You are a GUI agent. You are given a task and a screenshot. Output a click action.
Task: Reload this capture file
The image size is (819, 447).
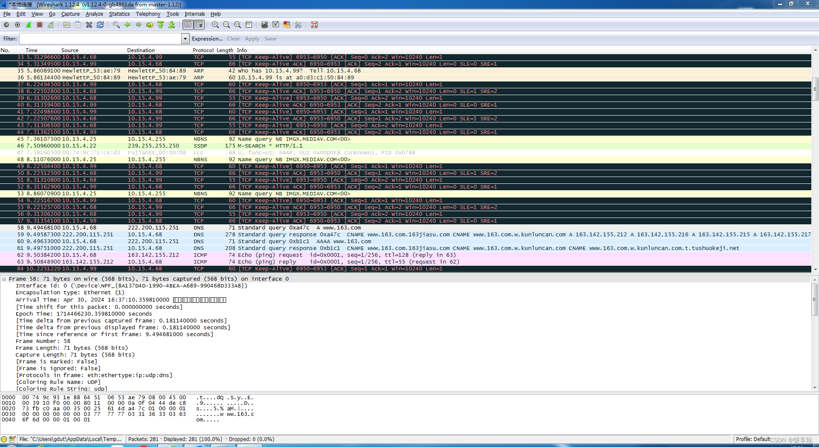pos(100,25)
